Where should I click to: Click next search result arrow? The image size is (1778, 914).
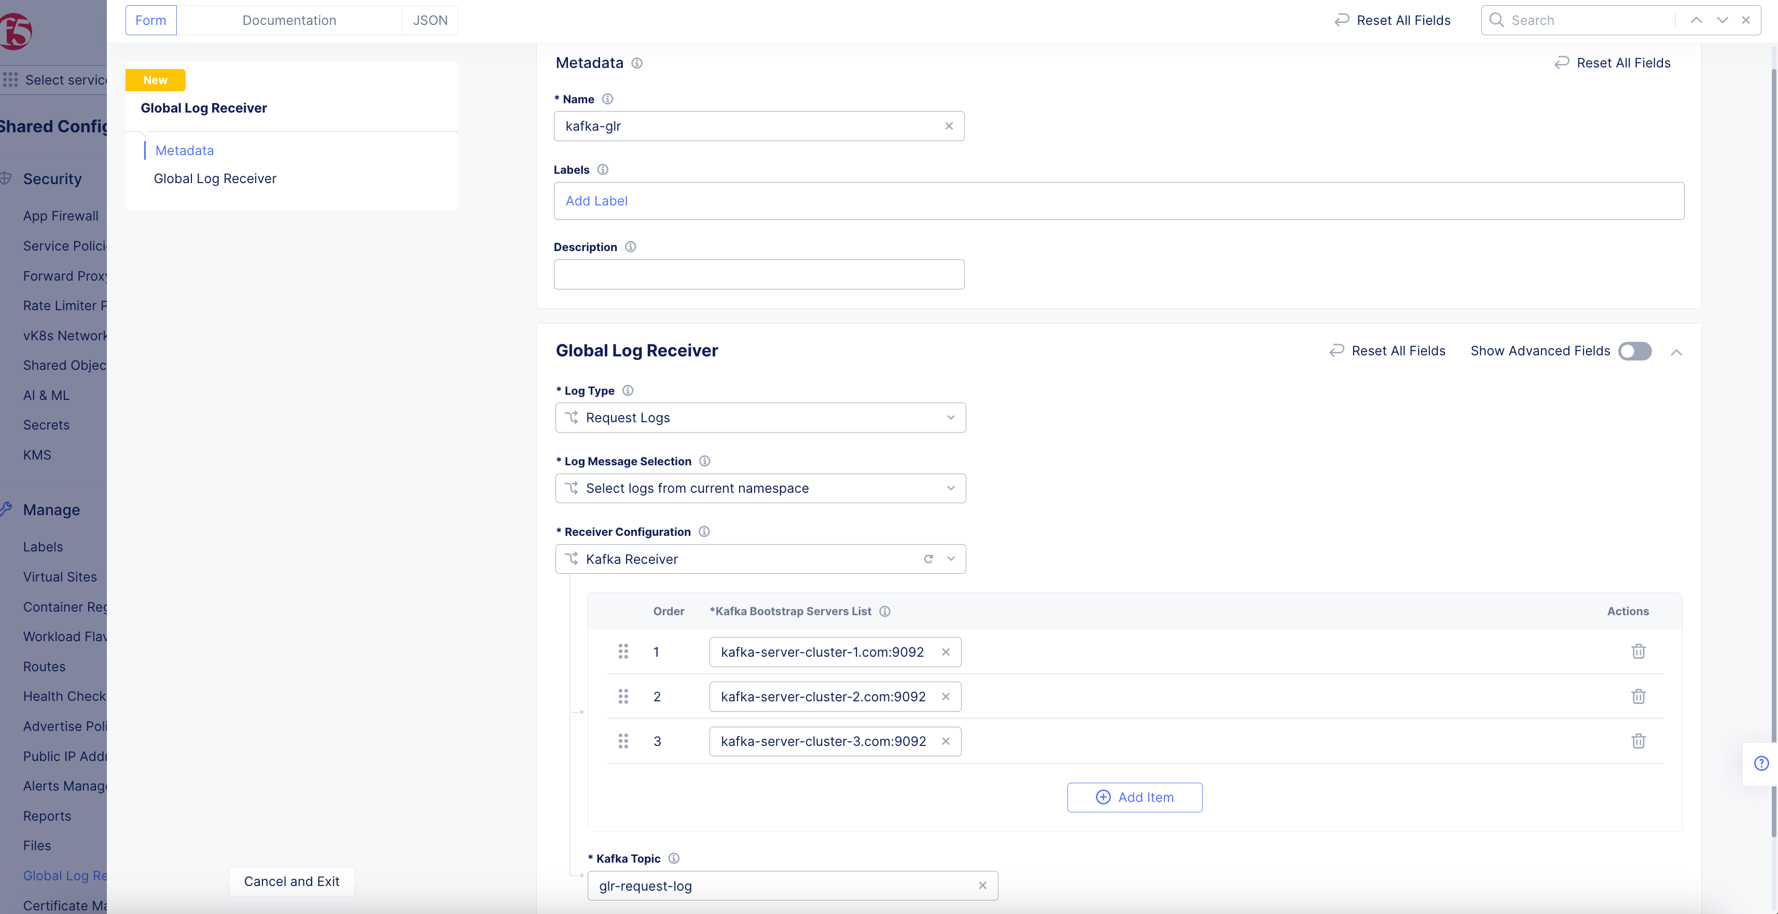(1722, 20)
